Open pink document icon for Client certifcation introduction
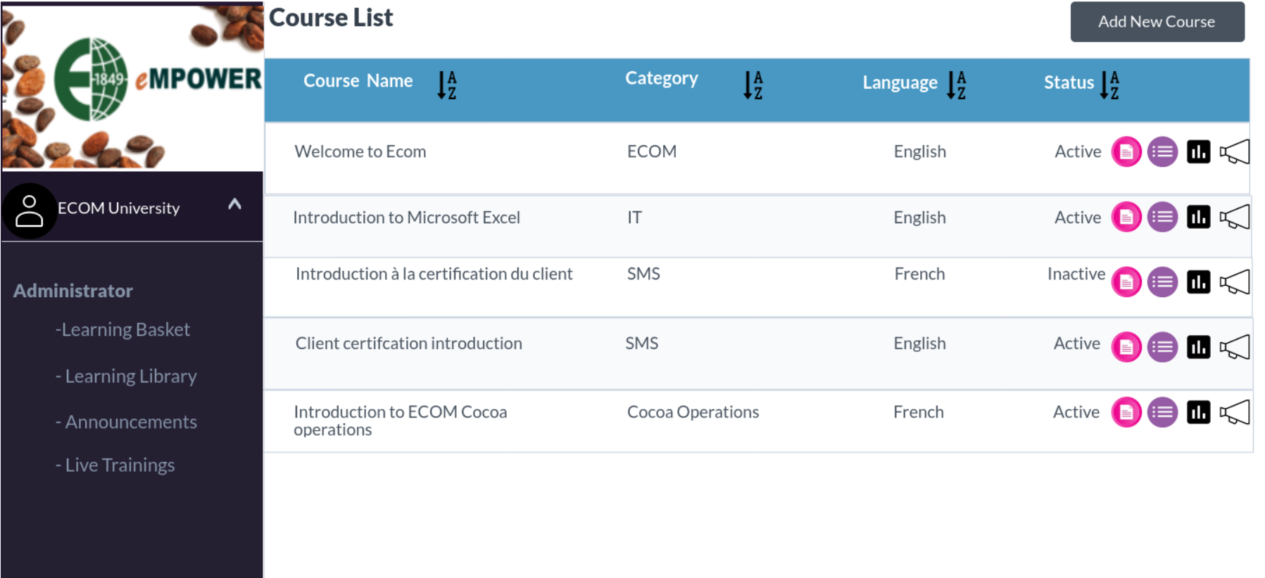The width and height of the screenshot is (1265, 578). pos(1126,347)
